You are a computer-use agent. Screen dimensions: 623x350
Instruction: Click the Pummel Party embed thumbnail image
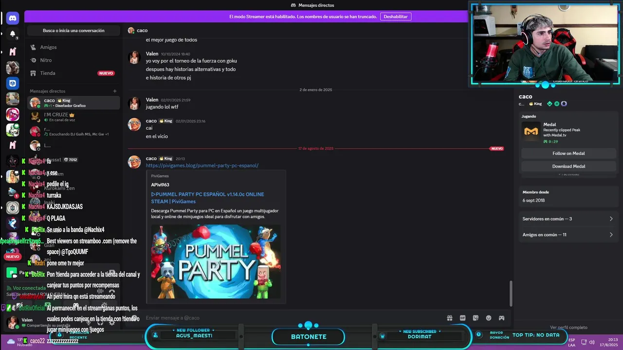[x=216, y=262]
